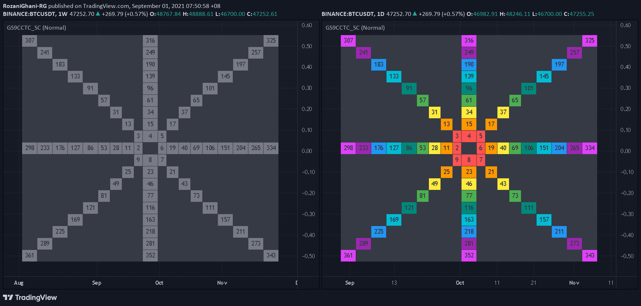
Task: Click gray cell 307 in the 1W chart
Action: [x=30, y=41]
